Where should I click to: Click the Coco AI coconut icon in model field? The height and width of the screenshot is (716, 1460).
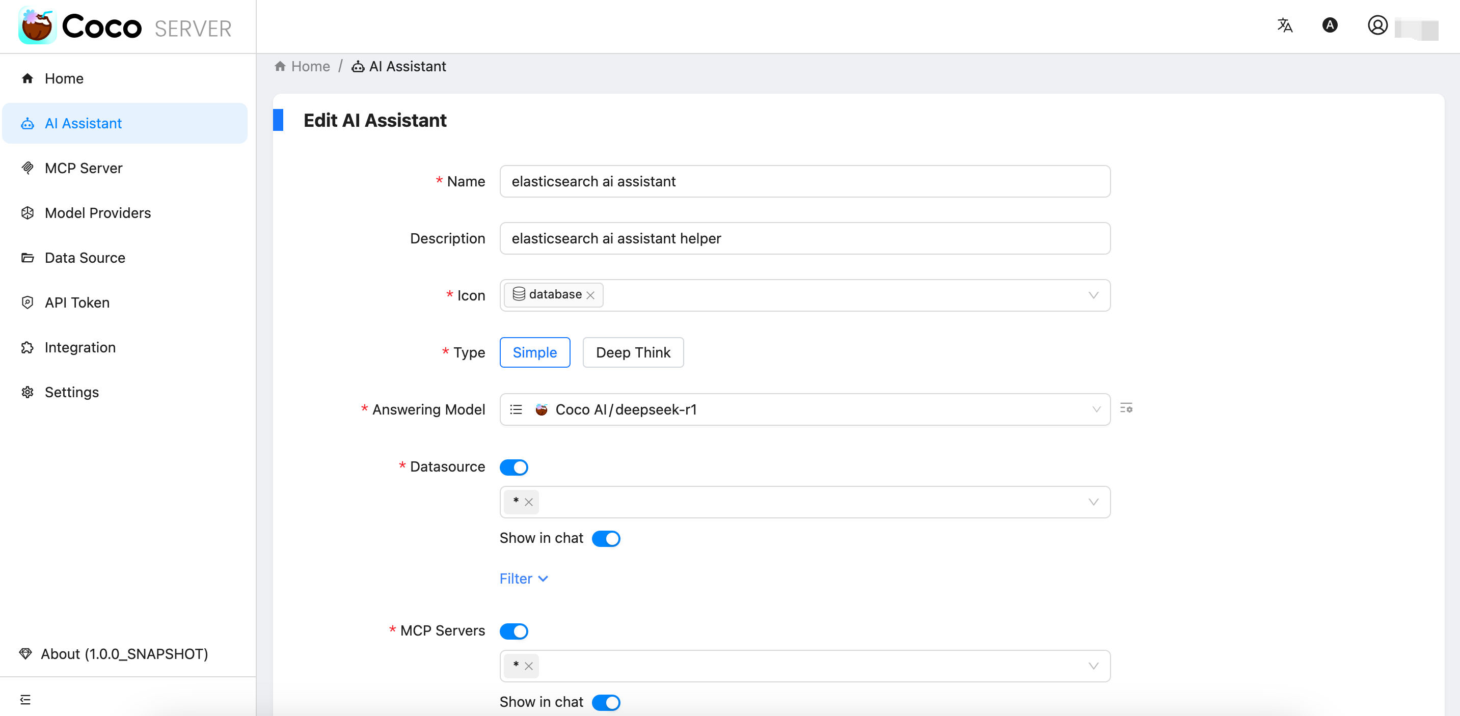coord(542,409)
